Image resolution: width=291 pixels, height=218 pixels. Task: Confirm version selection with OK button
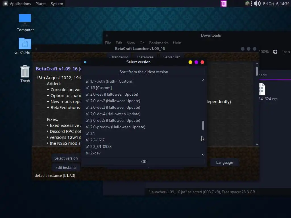144,162
